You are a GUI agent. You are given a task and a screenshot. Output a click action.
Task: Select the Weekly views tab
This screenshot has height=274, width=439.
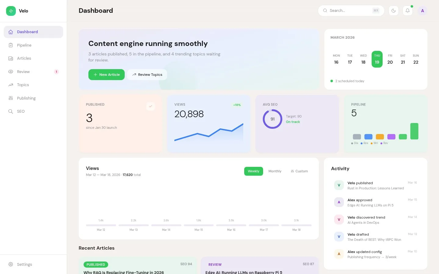click(253, 171)
